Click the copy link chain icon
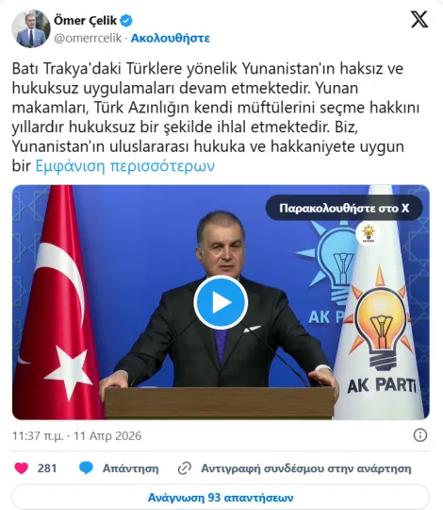 (185, 468)
